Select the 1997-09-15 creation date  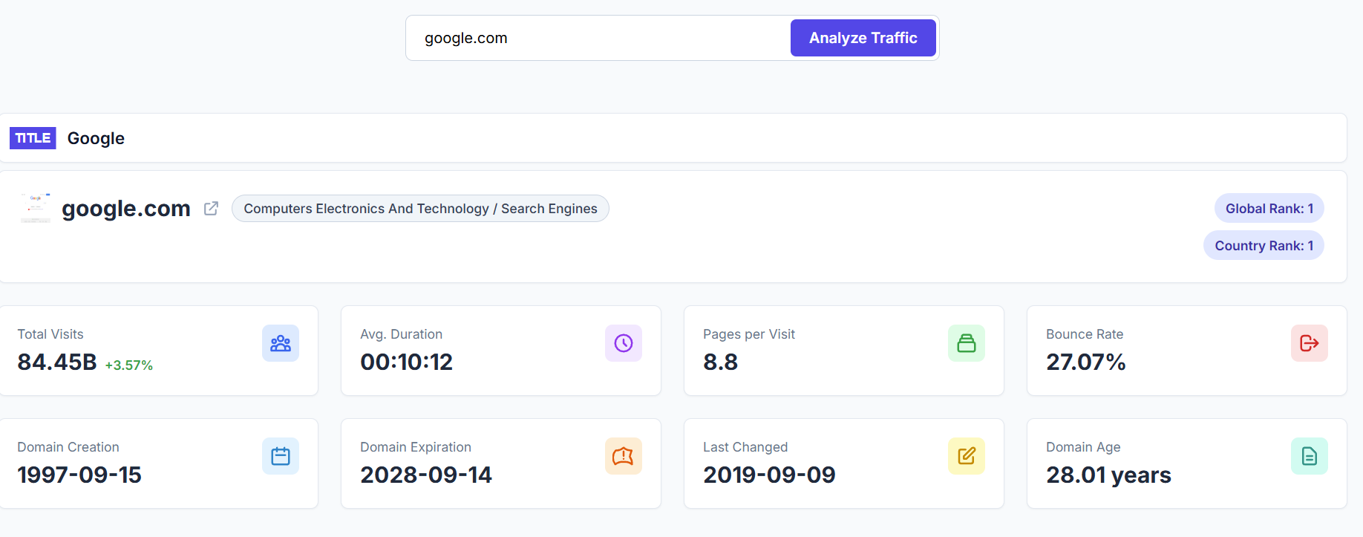tap(79, 475)
